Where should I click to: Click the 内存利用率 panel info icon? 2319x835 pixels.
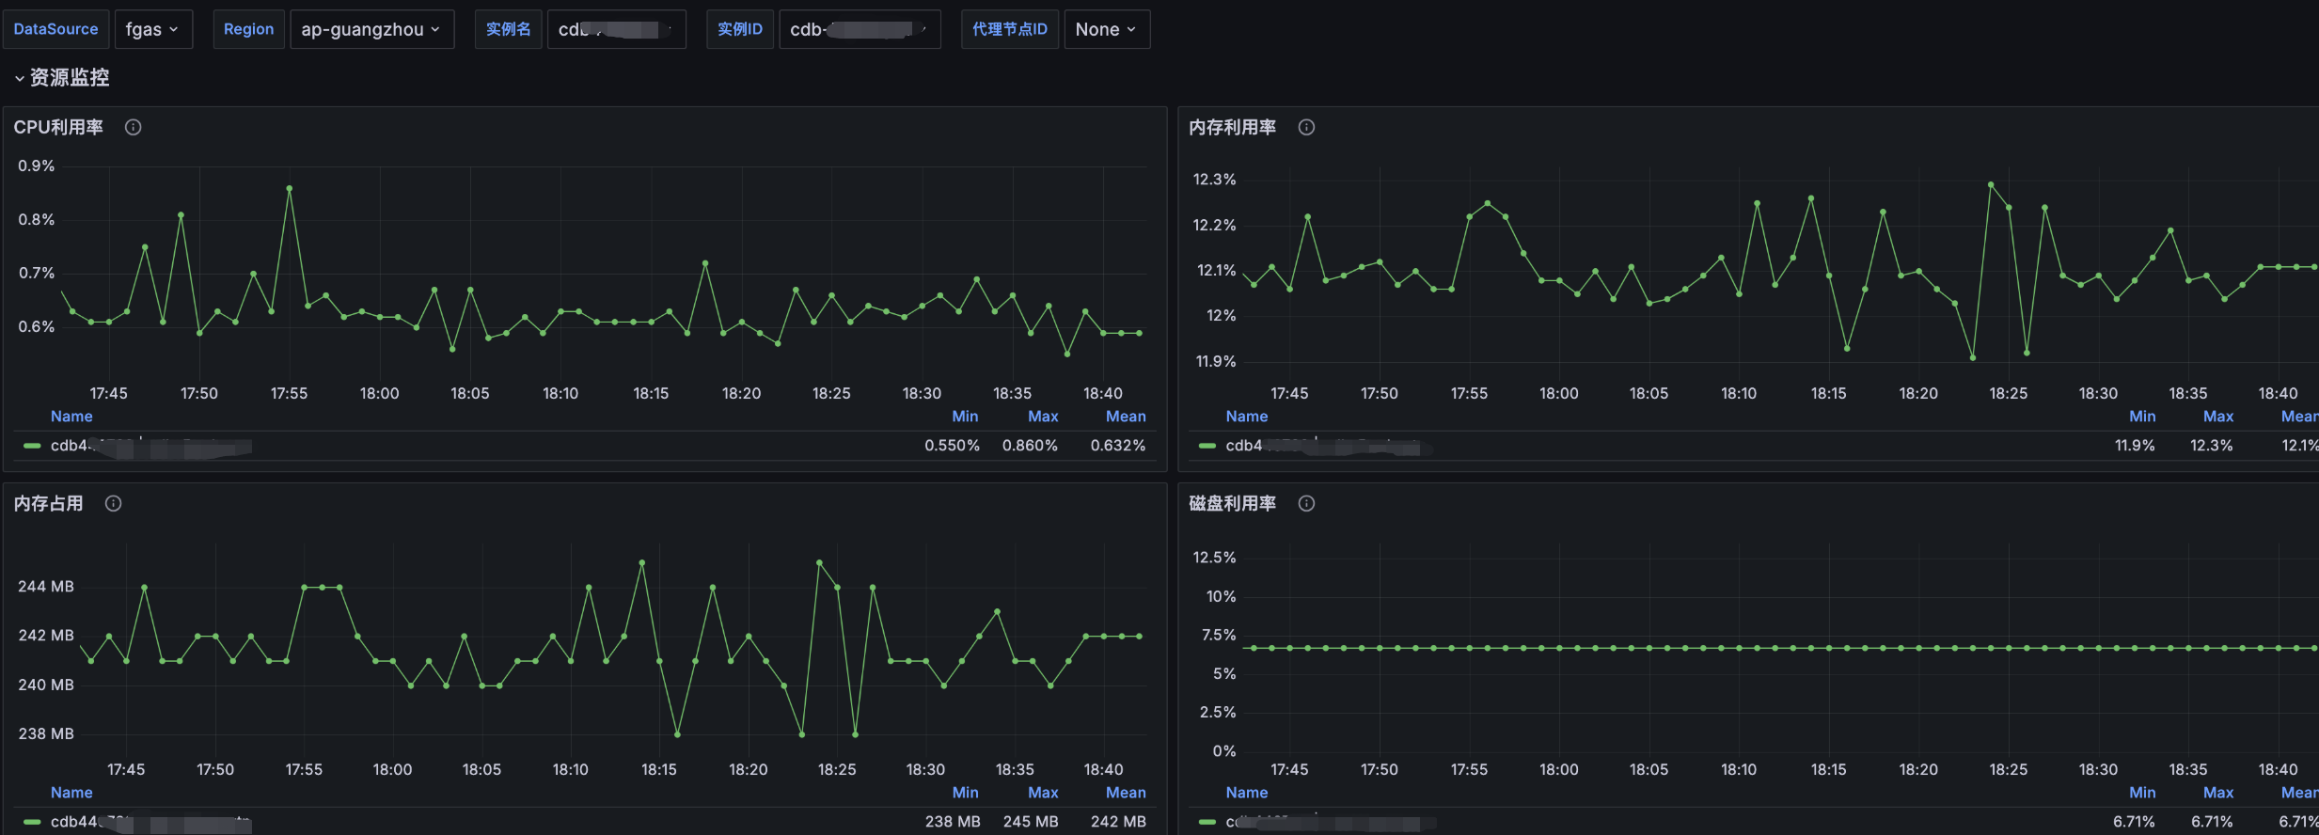(x=1306, y=127)
